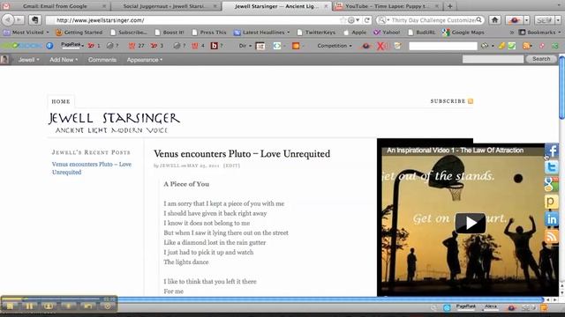
Task: Click the Twitter share sidebar icon
Action: [x=551, y=167]
